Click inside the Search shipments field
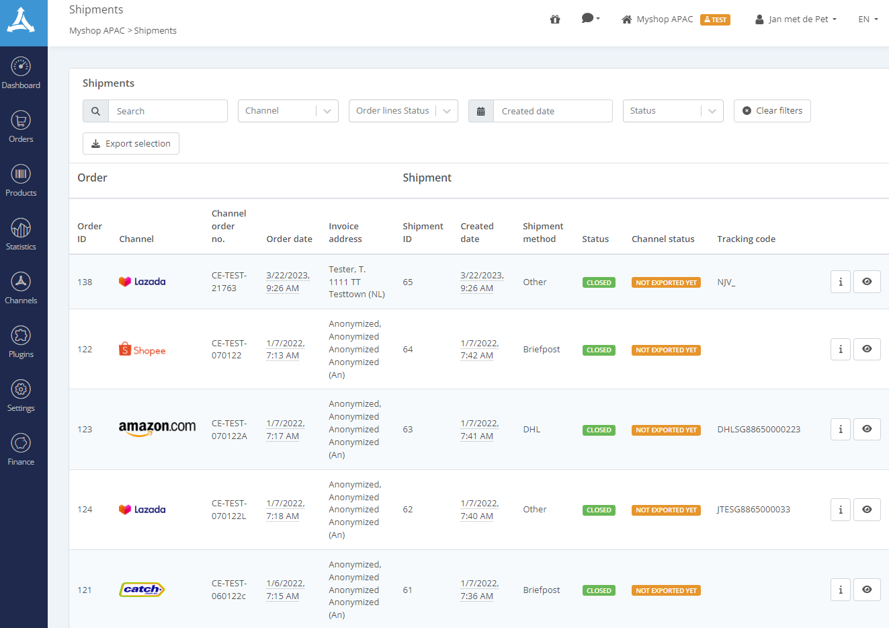 (x=168, y=110)
